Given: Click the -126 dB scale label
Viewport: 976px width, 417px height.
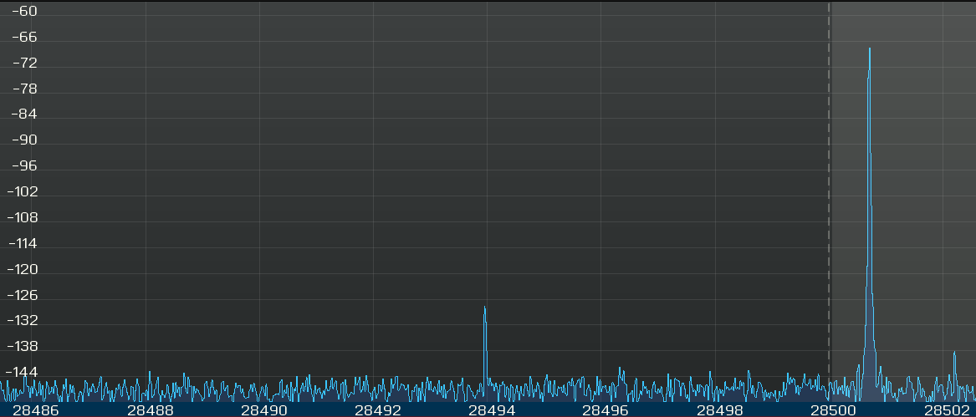Looking at the screenshot, I should tap(23, 295).
